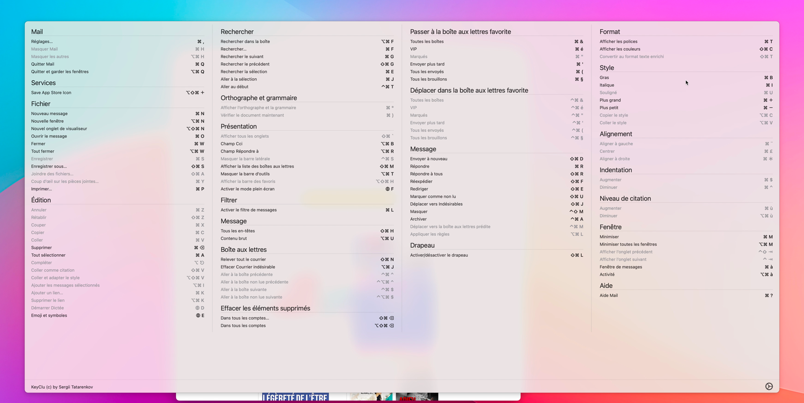The height and width of the screenshot is (403, 804).
Task: Click Effacer Courrier indésirable row
Action: coord(307,267)
